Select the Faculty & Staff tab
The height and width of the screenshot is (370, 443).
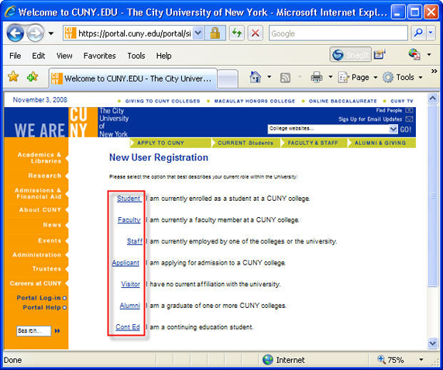[314, 144]
